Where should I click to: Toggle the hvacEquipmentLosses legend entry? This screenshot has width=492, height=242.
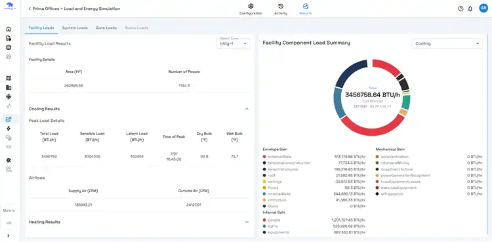[398, 182]
